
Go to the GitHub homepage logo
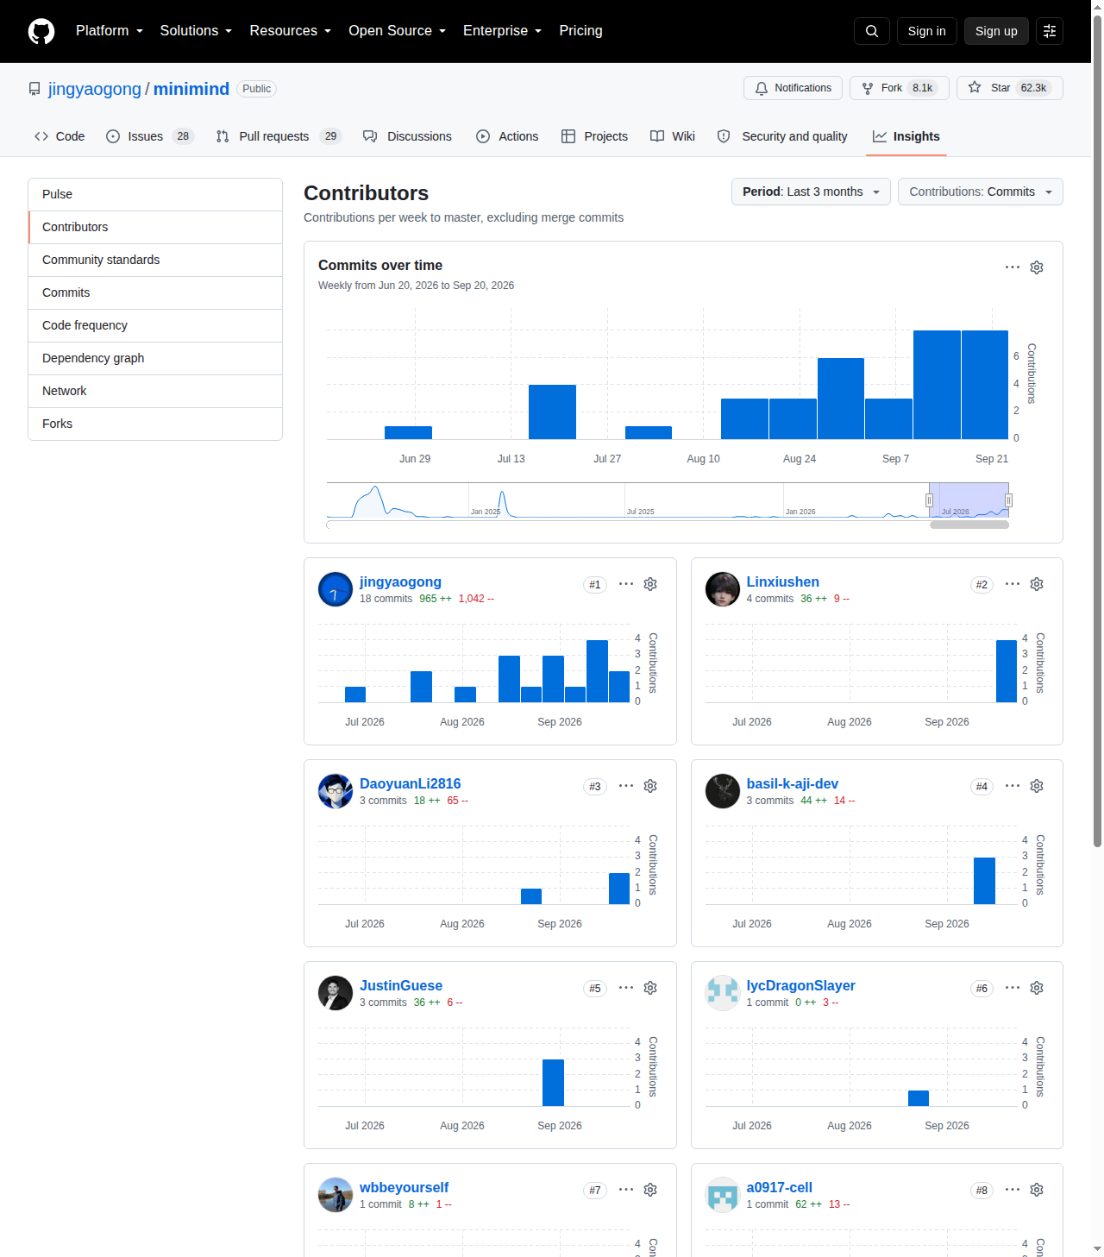[x=41, y=31]
